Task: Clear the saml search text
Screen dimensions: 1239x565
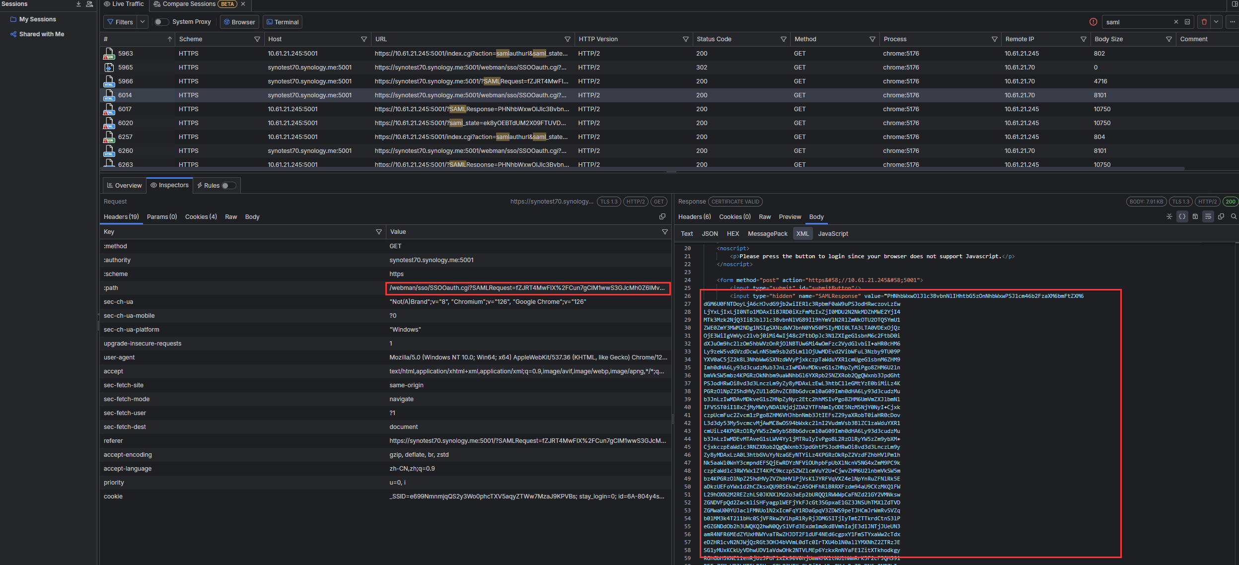Action: click(1175, 22)
